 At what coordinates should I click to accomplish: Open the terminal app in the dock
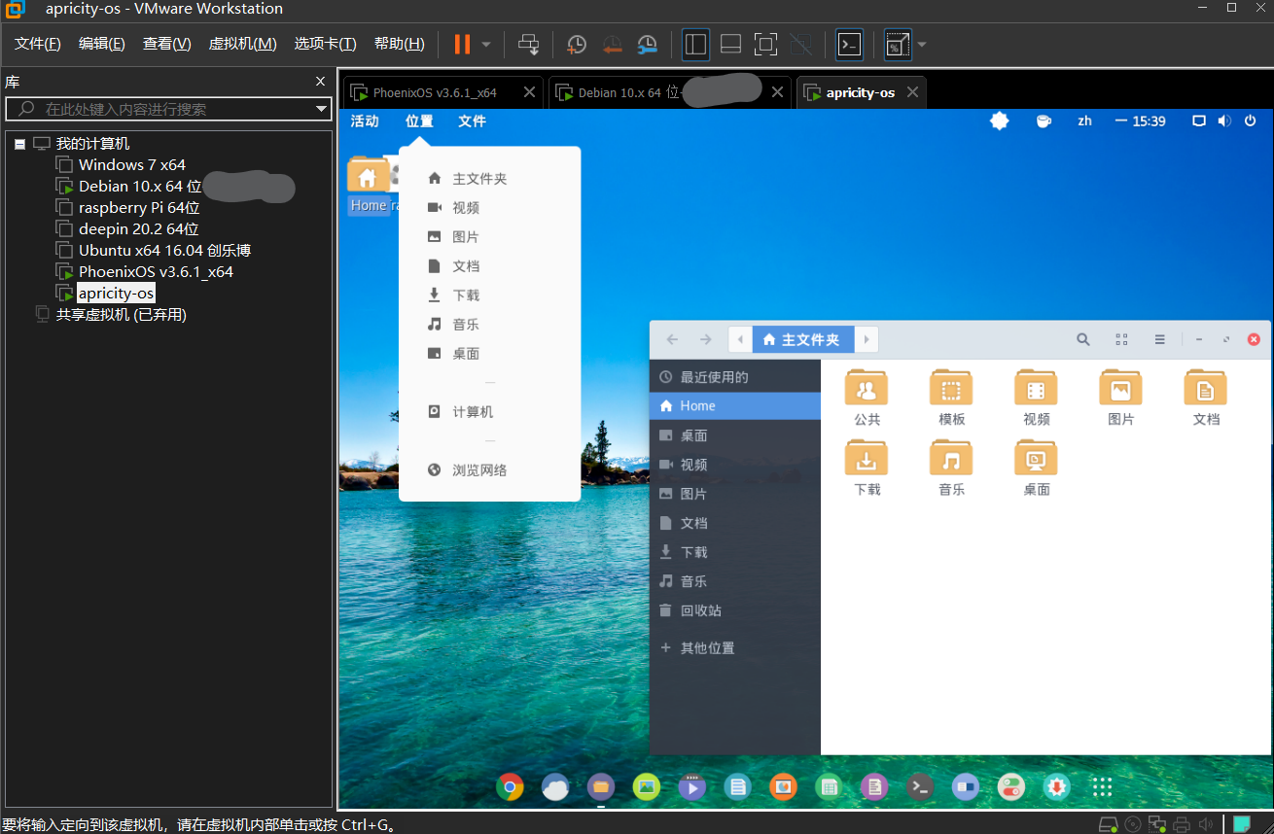point(919,786)
